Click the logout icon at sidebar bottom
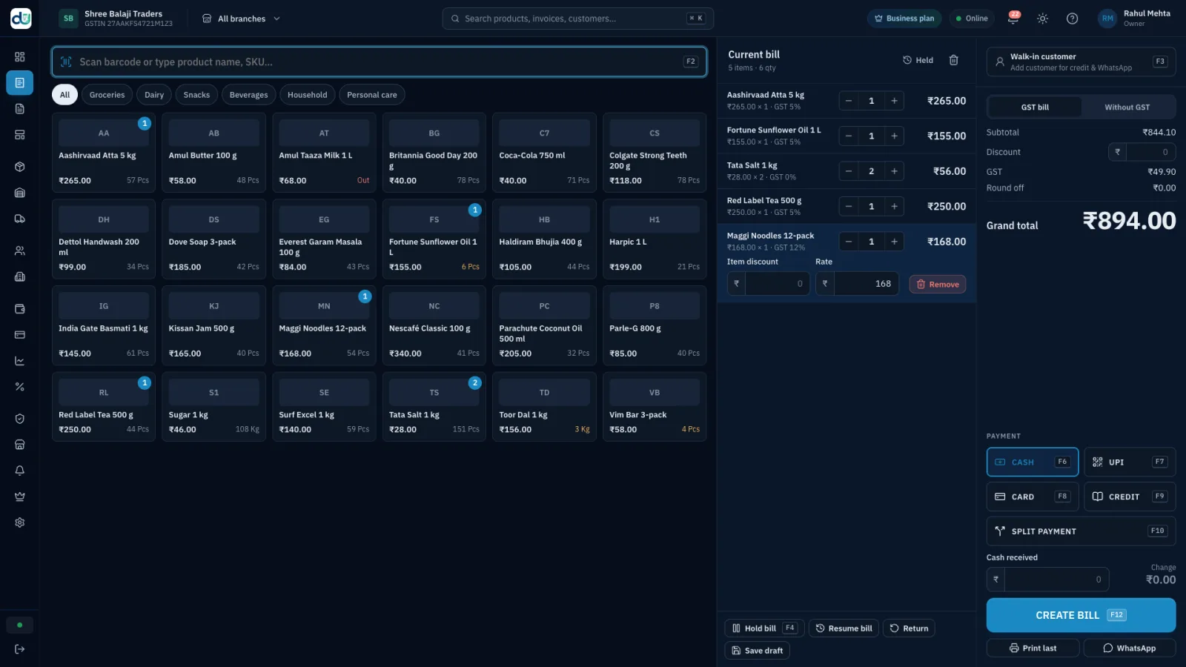The width and height of the screenshot is (1186, 667). coord(20,649)
